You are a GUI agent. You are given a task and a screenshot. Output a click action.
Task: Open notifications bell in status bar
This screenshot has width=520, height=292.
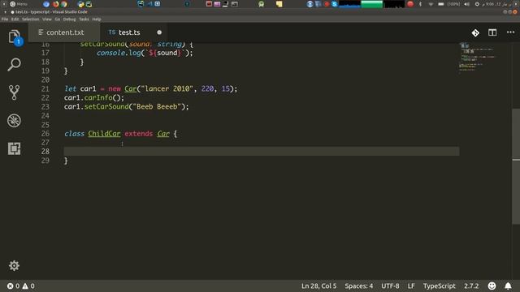[508, 286]
